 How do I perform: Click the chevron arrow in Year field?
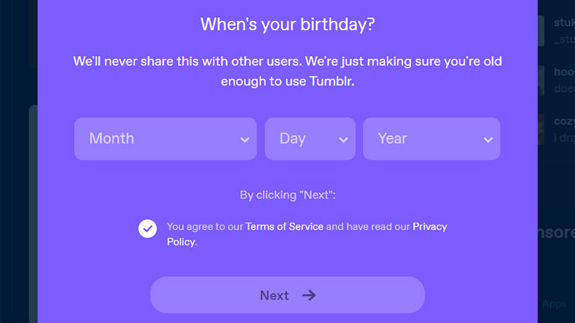(488, 139)
